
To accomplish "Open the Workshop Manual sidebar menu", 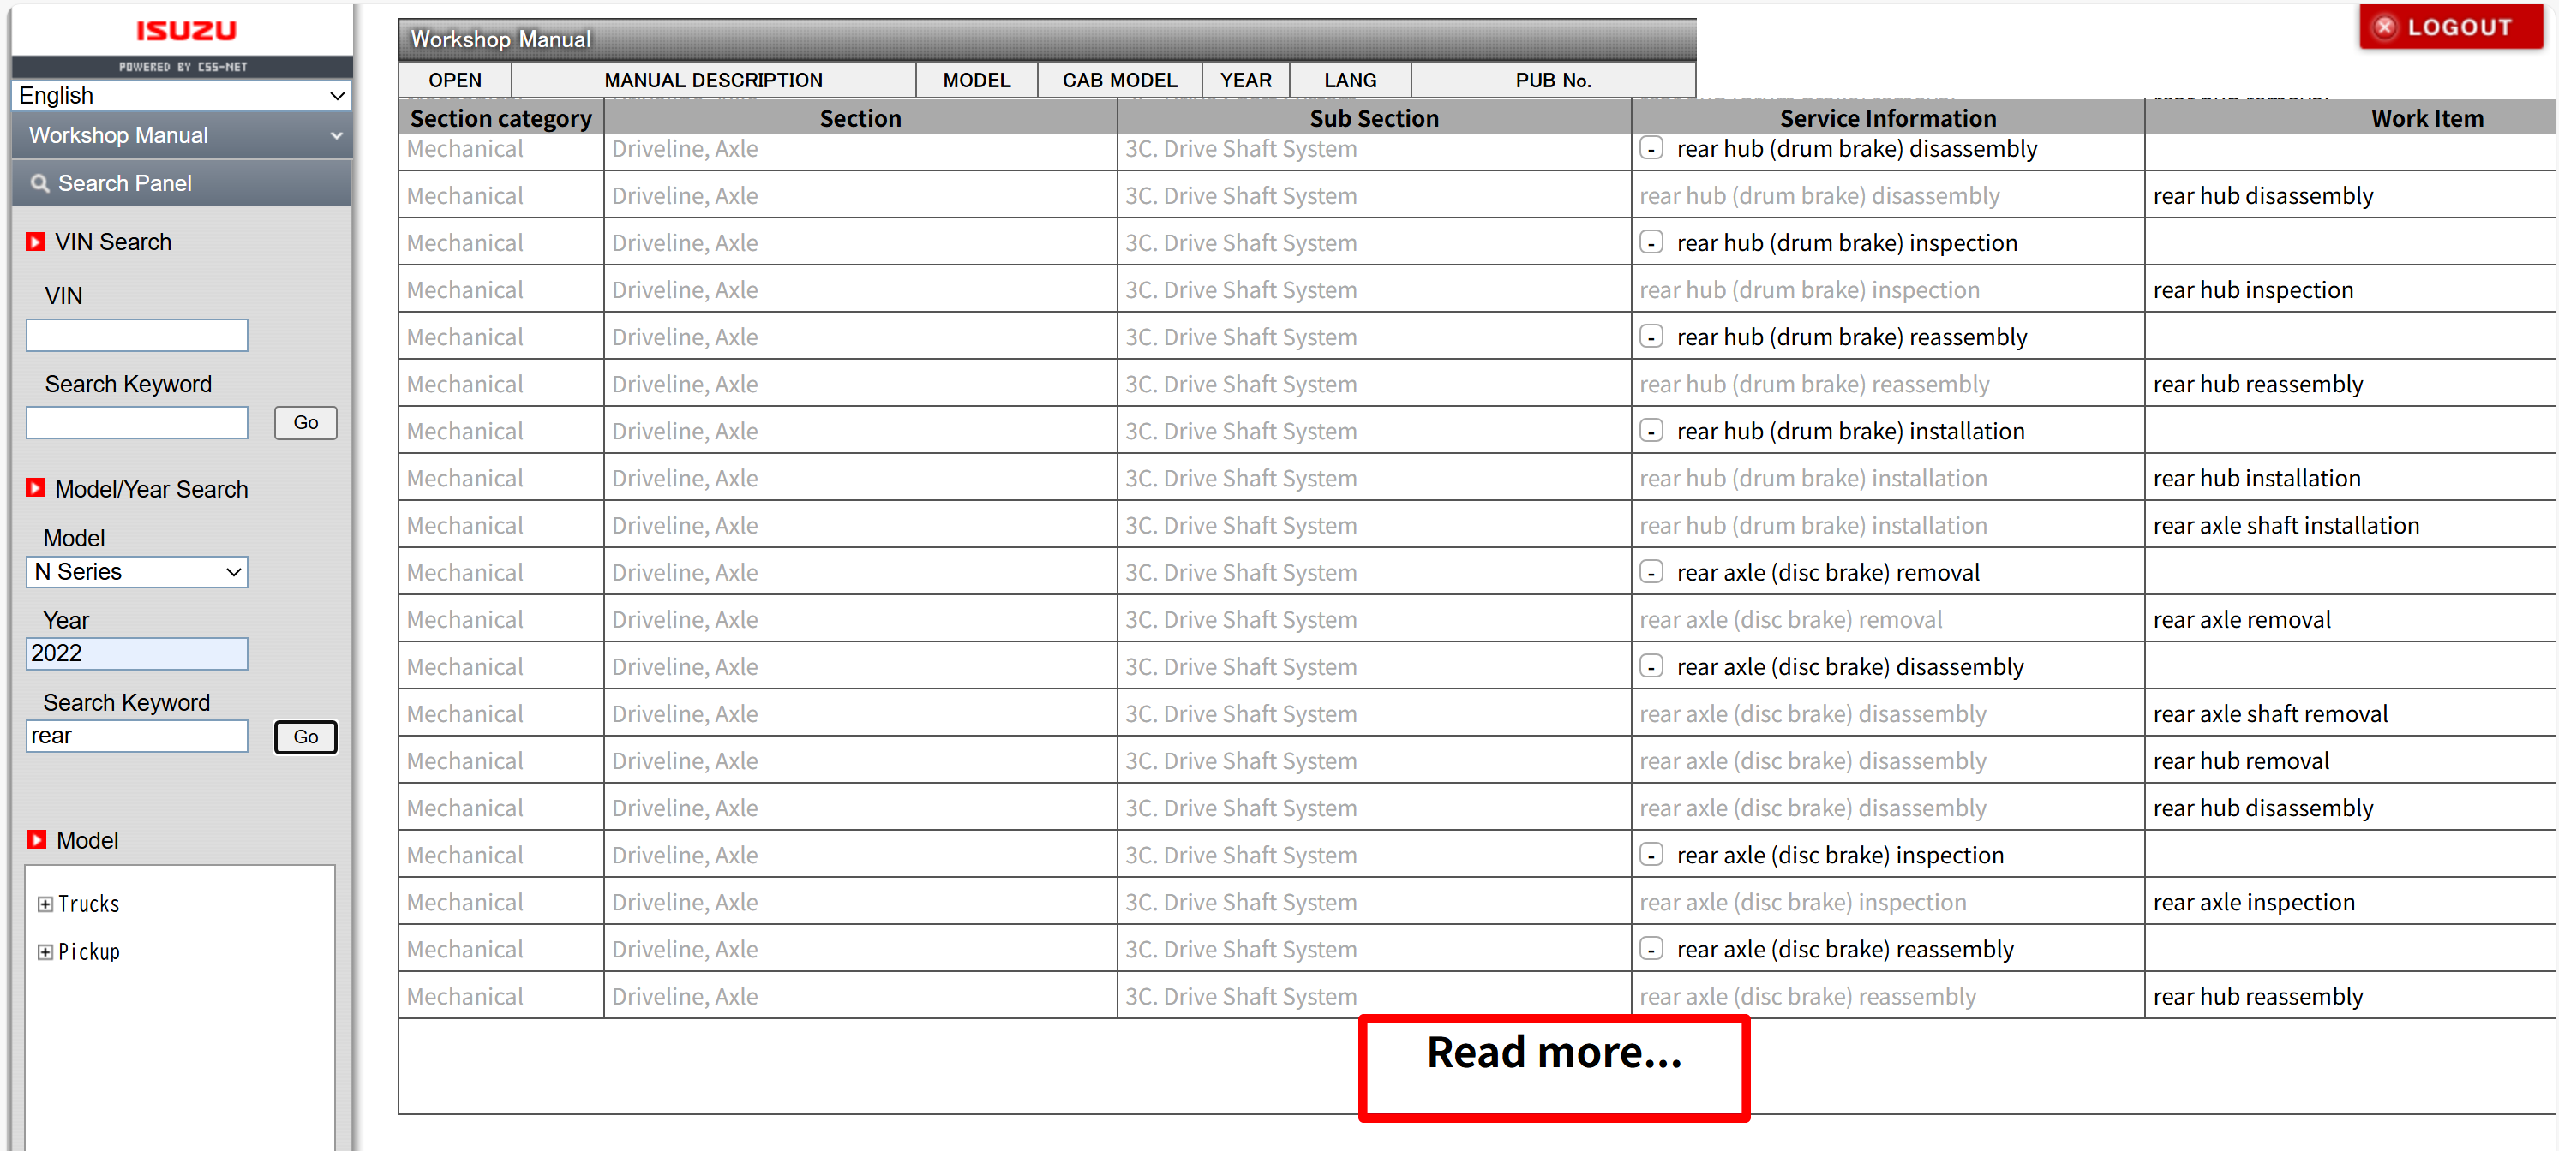I will click(182, 135).
